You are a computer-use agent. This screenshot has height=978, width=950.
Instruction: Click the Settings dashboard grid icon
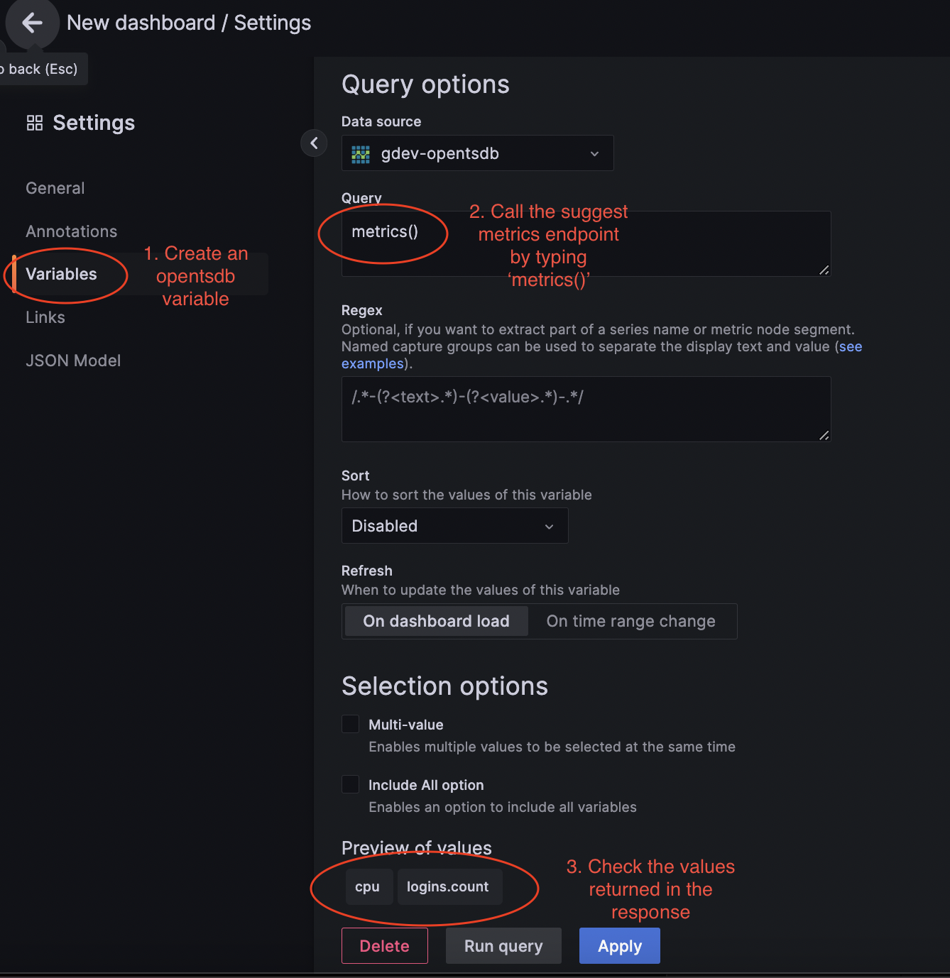point(34,122)
